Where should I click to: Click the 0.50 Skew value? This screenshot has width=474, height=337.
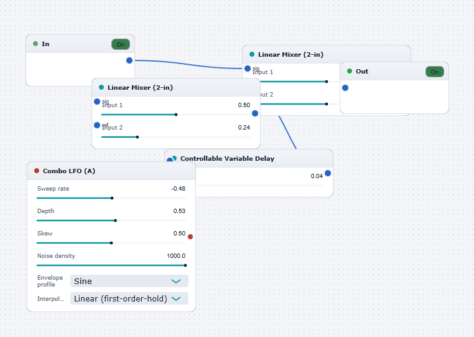pos(179,234)
